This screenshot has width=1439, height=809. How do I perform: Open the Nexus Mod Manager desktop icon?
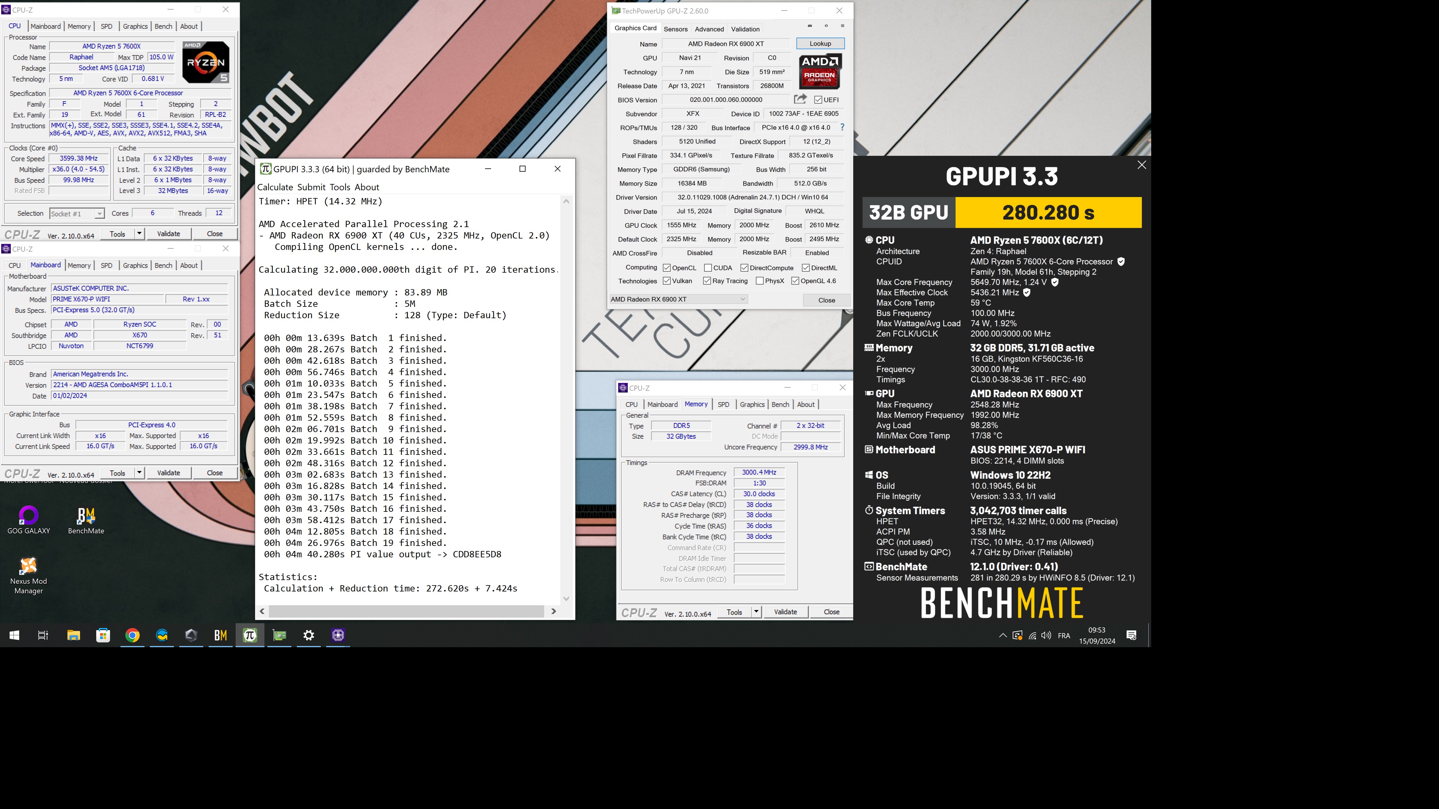(x=28, y=576)
